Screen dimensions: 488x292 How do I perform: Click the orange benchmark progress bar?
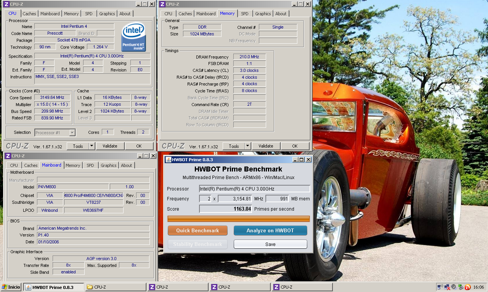239,219
